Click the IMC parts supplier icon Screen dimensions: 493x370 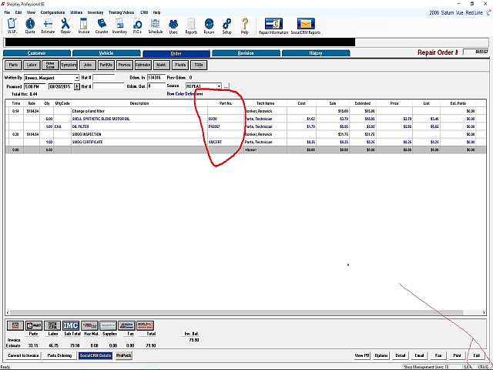click(71, 325)
